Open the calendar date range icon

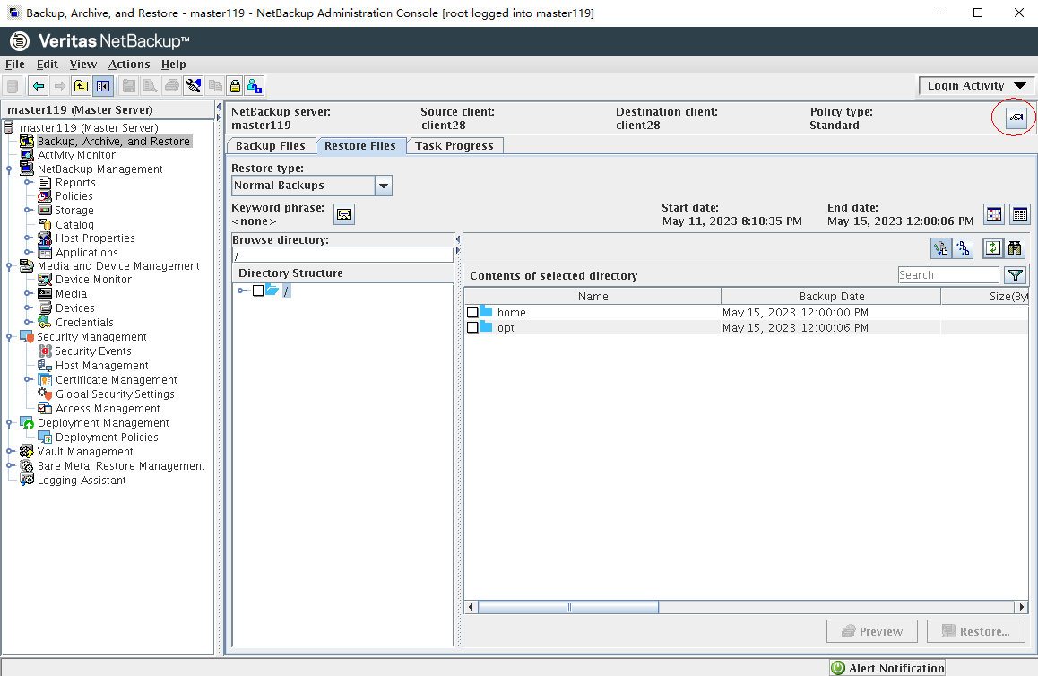tap(994, 214)
